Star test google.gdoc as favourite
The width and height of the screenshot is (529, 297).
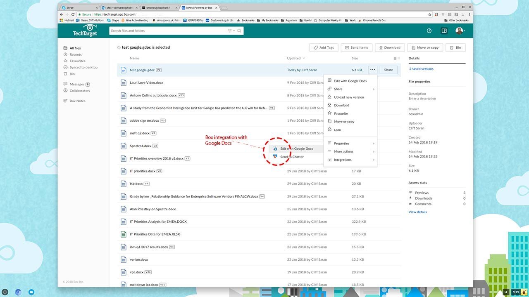pyautogui.click(x=119, y=48)
